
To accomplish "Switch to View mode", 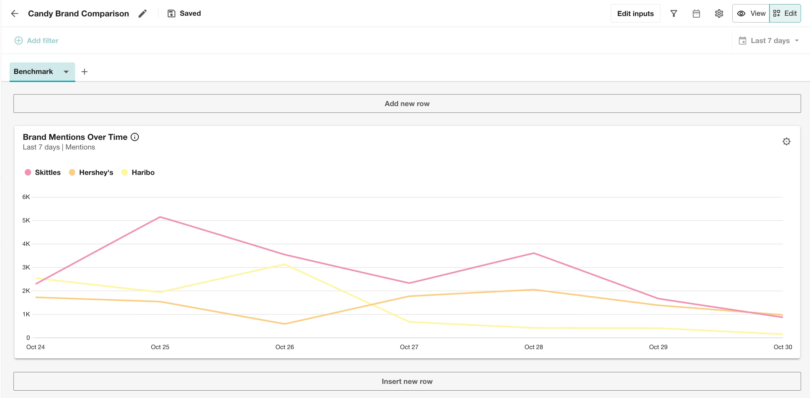I will pos(751,14).
